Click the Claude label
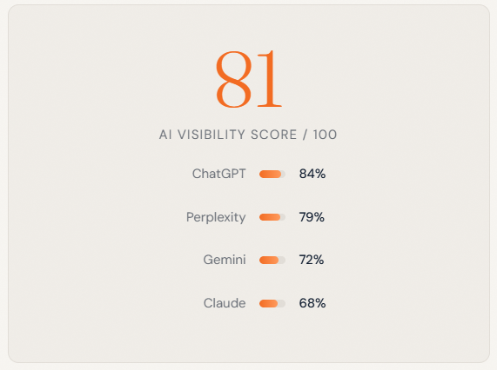 pyautogui.click(x=225, y=303)
